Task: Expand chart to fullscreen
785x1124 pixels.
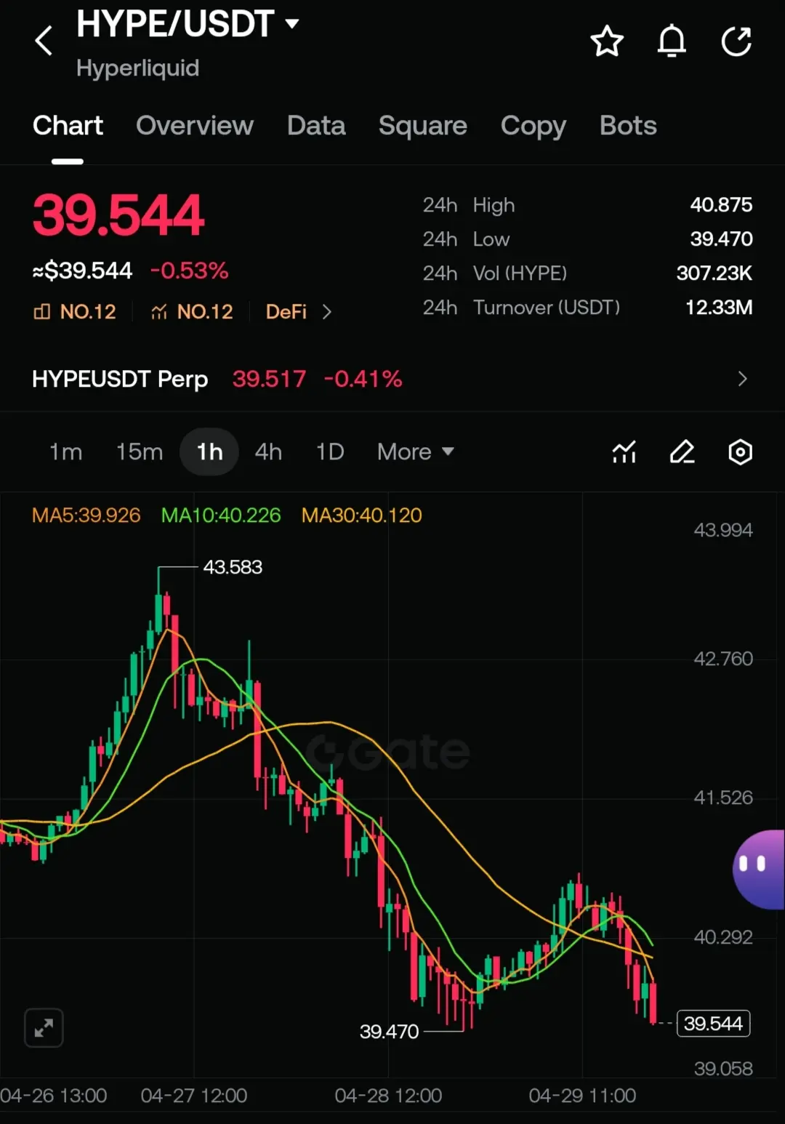Action: (x=44, y=1028)
